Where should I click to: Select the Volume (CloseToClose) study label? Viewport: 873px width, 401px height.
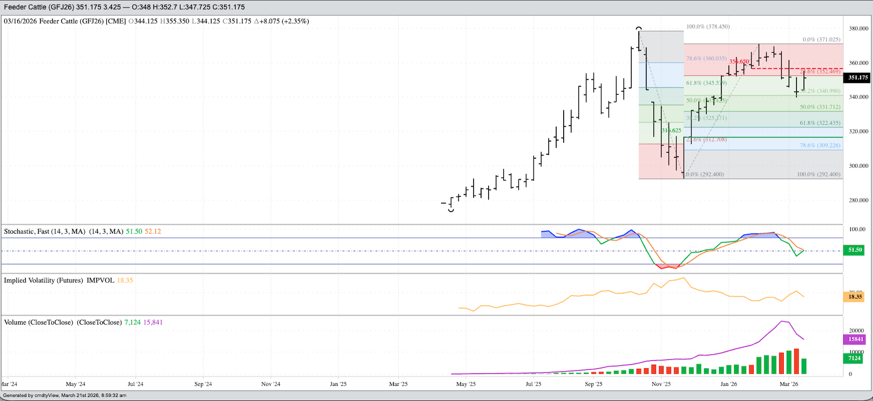[63, 322]
